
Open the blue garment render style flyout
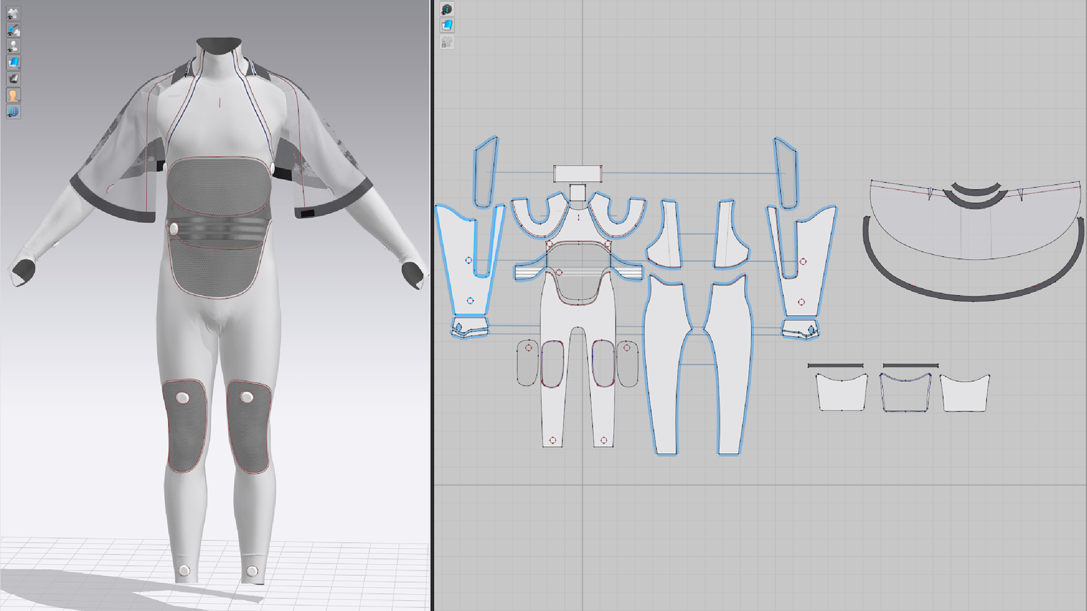point(13,62)
